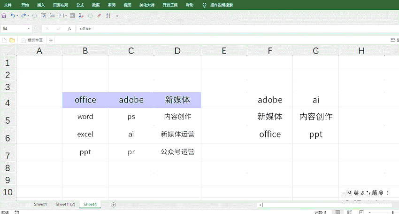399x214 pixels.
Task: Switch to the 开发工具 ribbon tab
Action: pyautogui.click(x=170, y=5)
